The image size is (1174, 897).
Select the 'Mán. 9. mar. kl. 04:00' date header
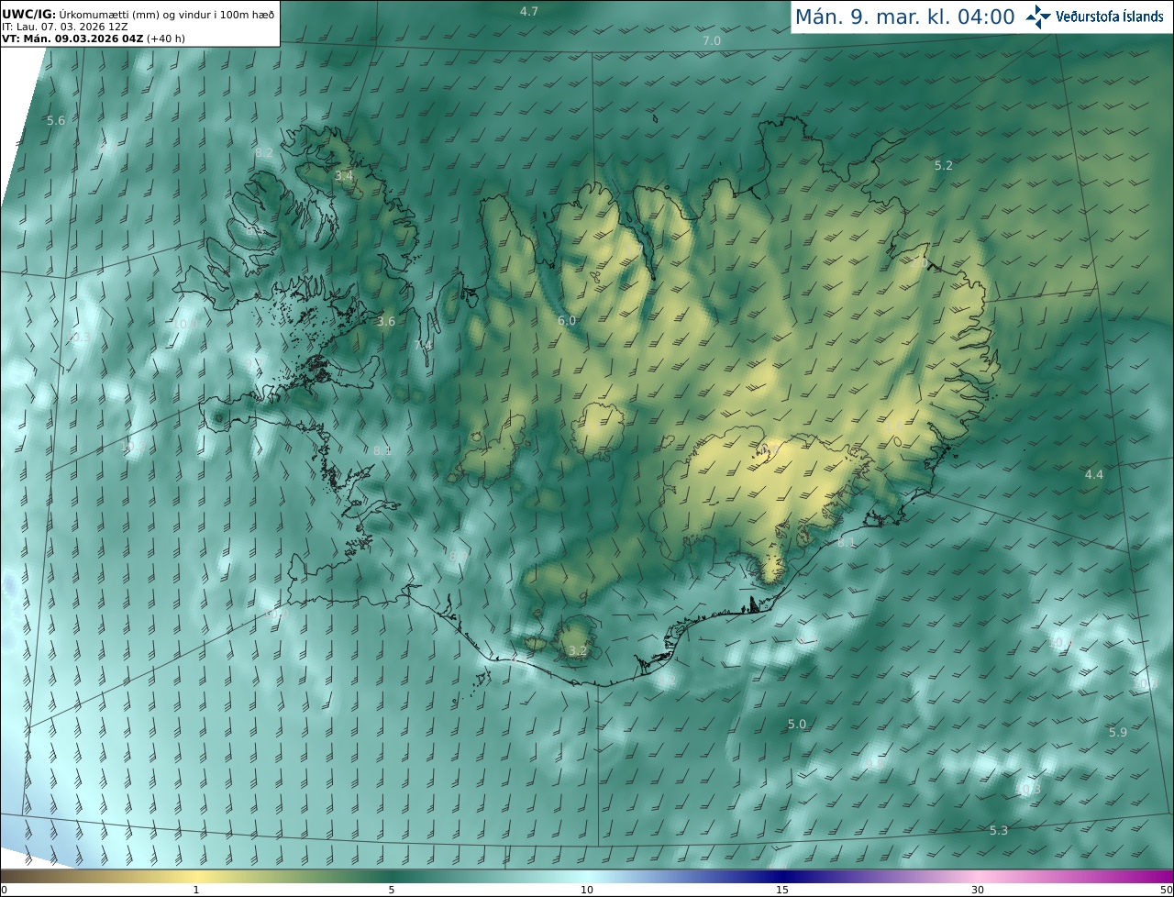point(904,17)
